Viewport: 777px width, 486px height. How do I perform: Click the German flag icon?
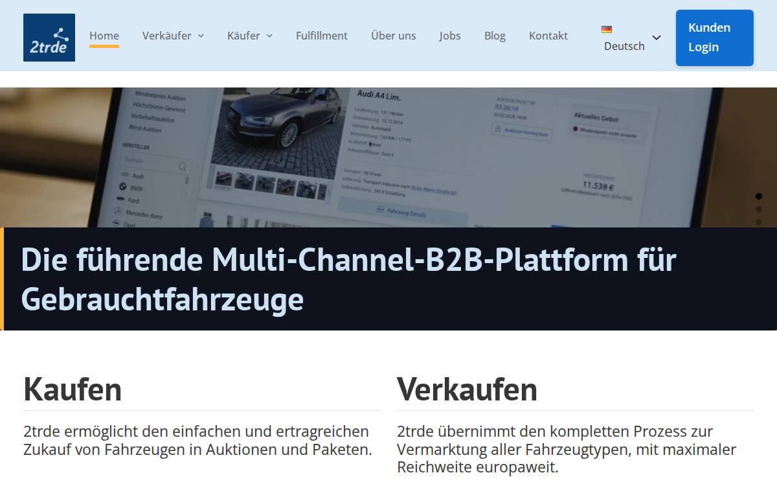[x=607, y=29]
